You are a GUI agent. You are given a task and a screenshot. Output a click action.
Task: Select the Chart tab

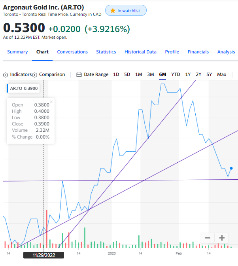(42, 52)
